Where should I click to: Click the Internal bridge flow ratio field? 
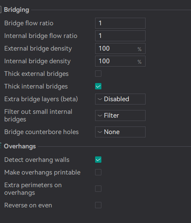coord(120,36)
